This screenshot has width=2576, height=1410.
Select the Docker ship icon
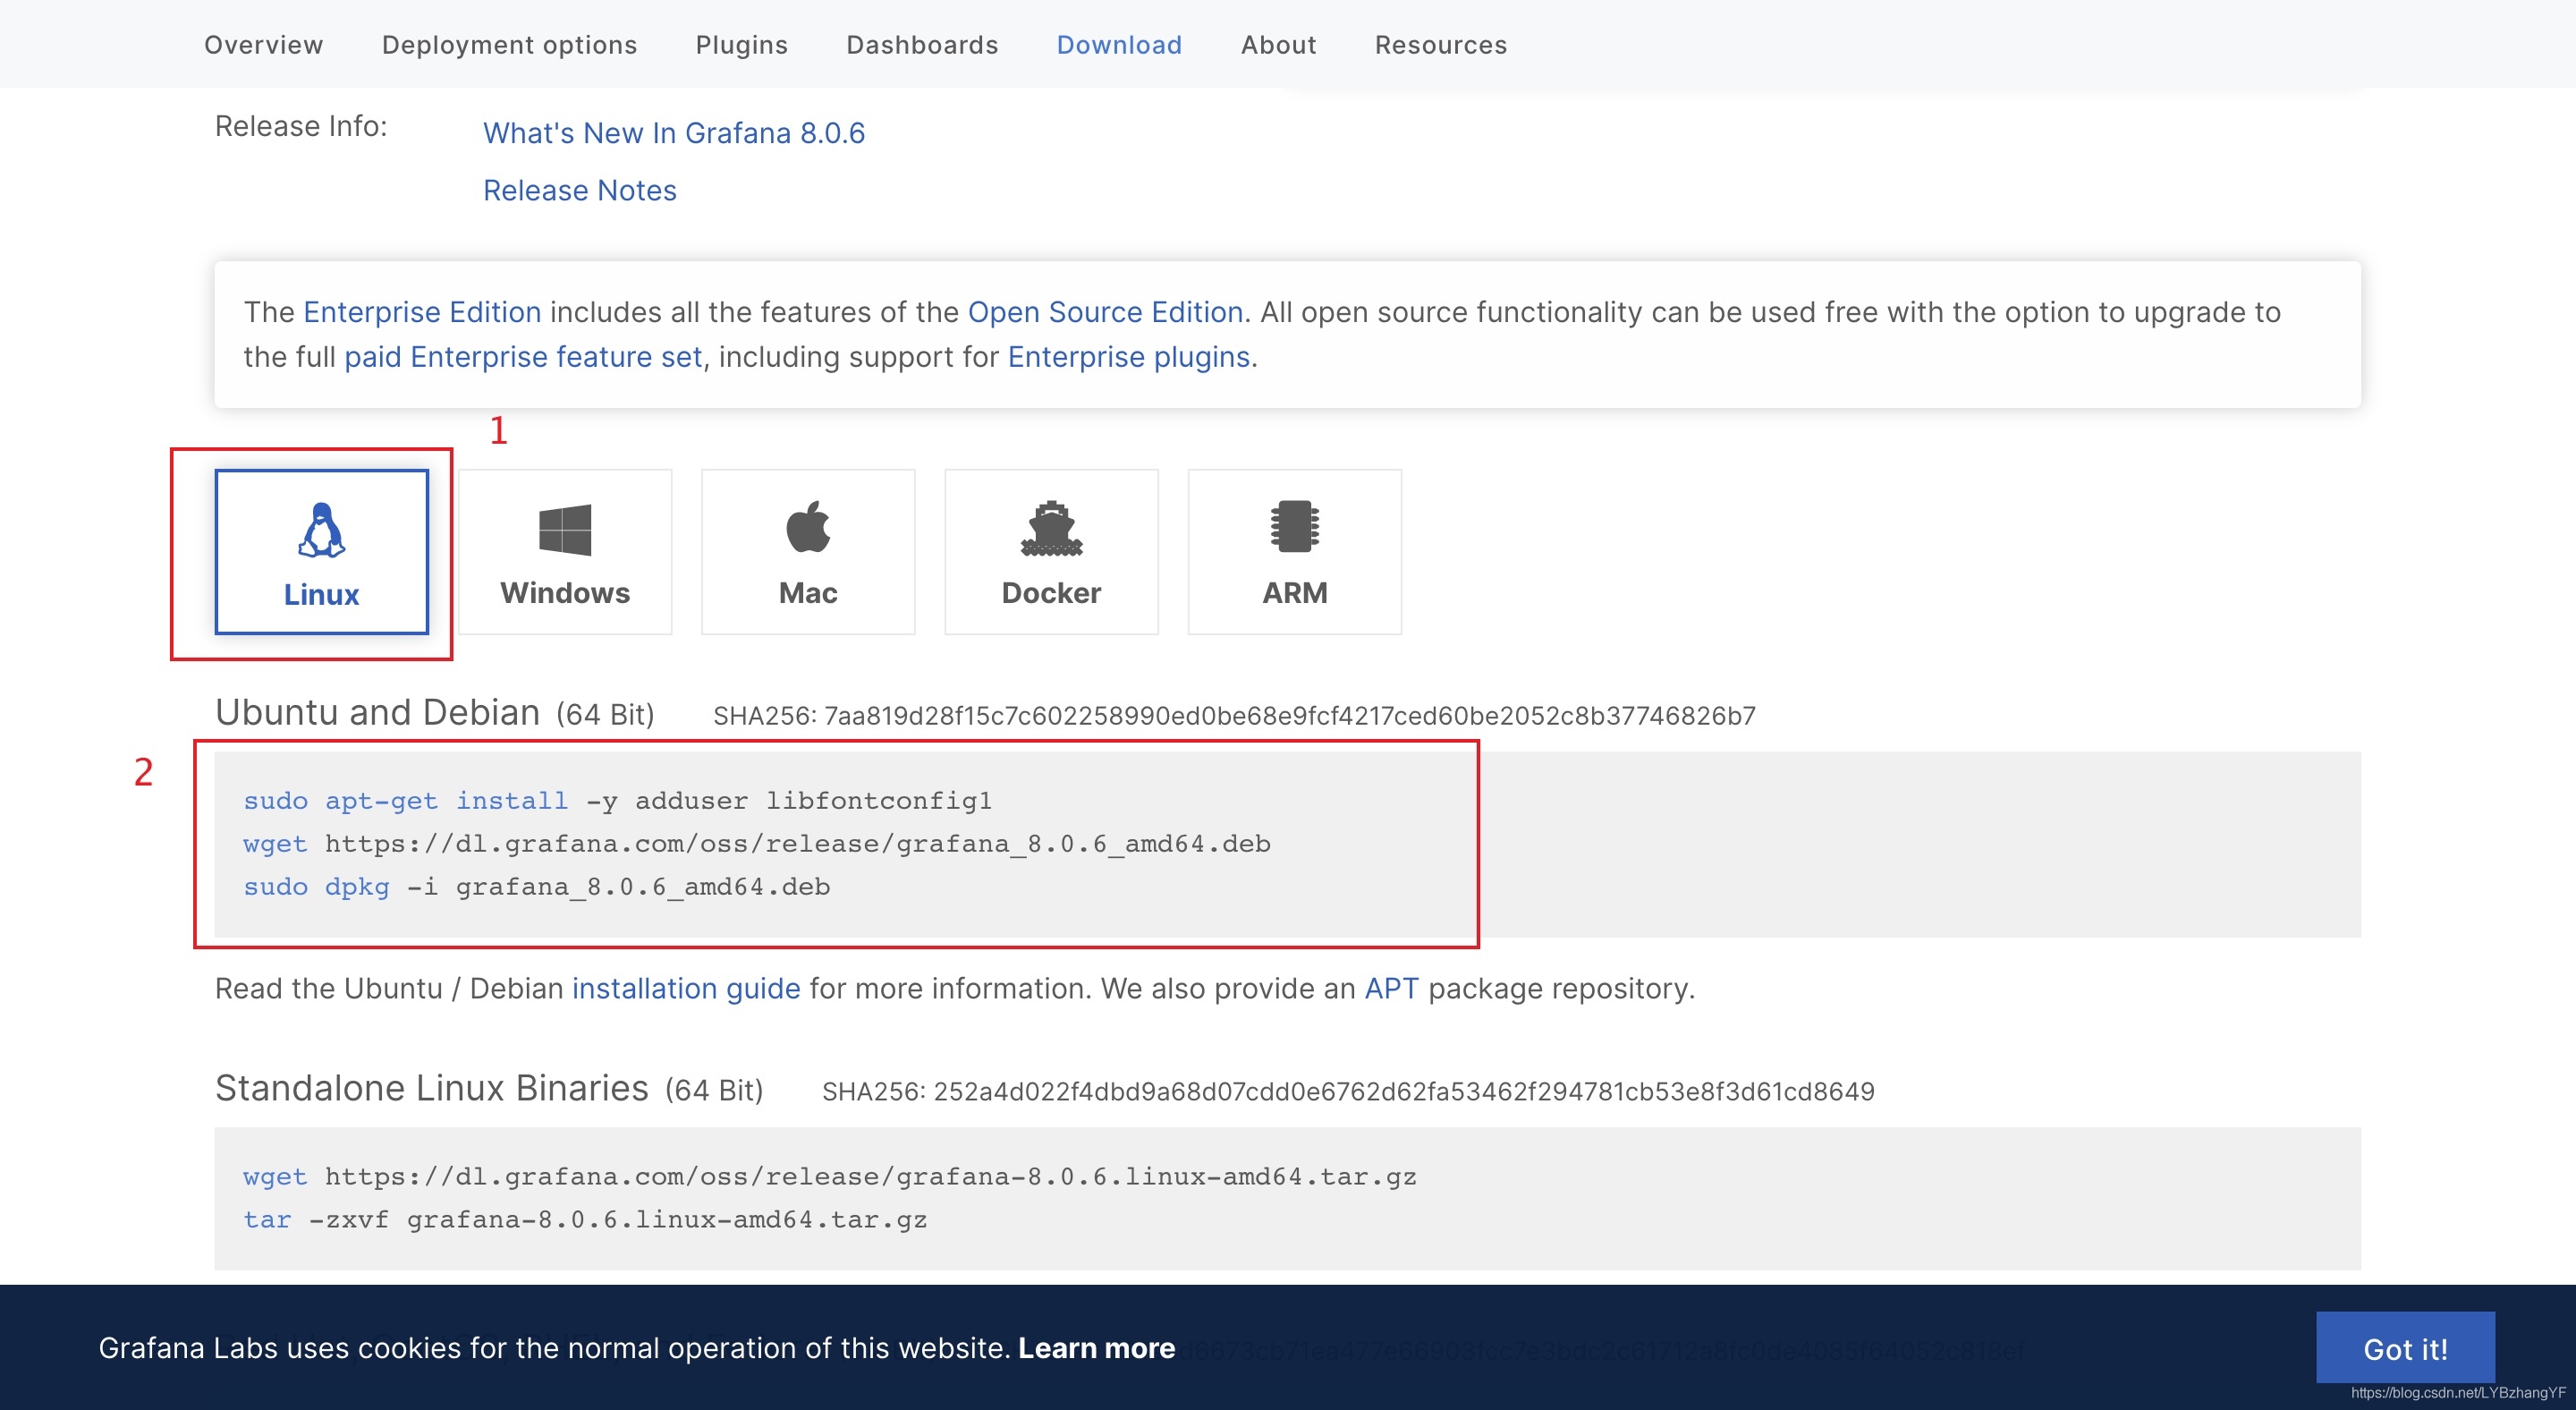point(1051,528)
